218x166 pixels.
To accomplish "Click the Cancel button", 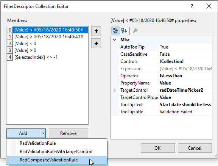I will (195, 148).
